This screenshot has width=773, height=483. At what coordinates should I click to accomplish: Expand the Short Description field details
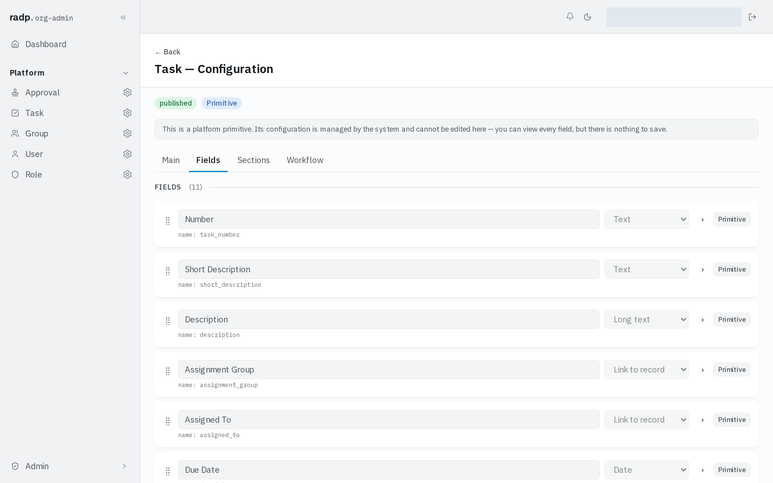coord(702,270)
